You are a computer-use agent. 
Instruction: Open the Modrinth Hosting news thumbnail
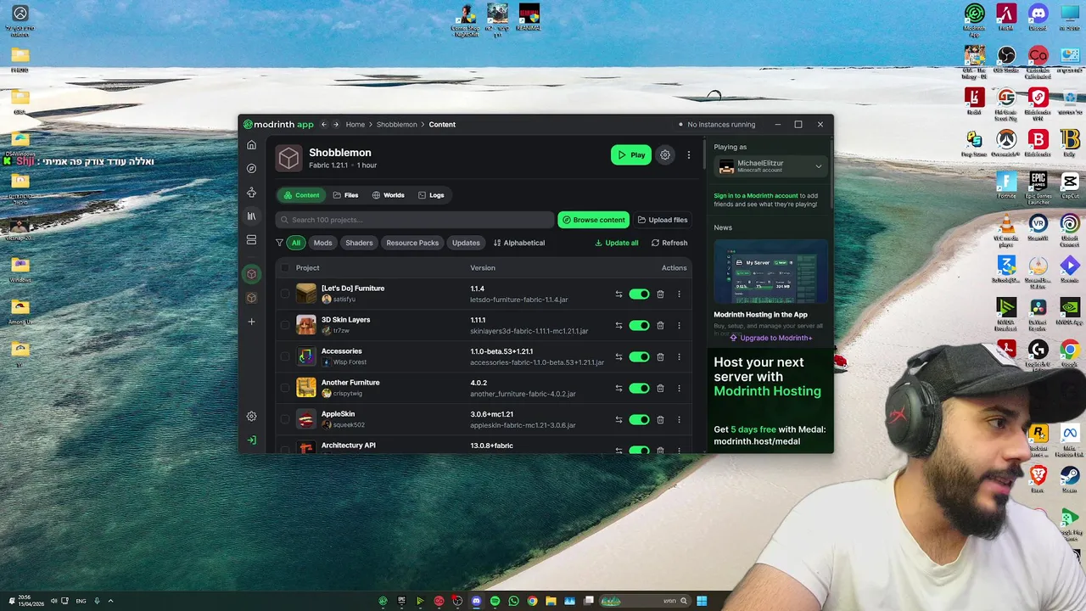770,272
